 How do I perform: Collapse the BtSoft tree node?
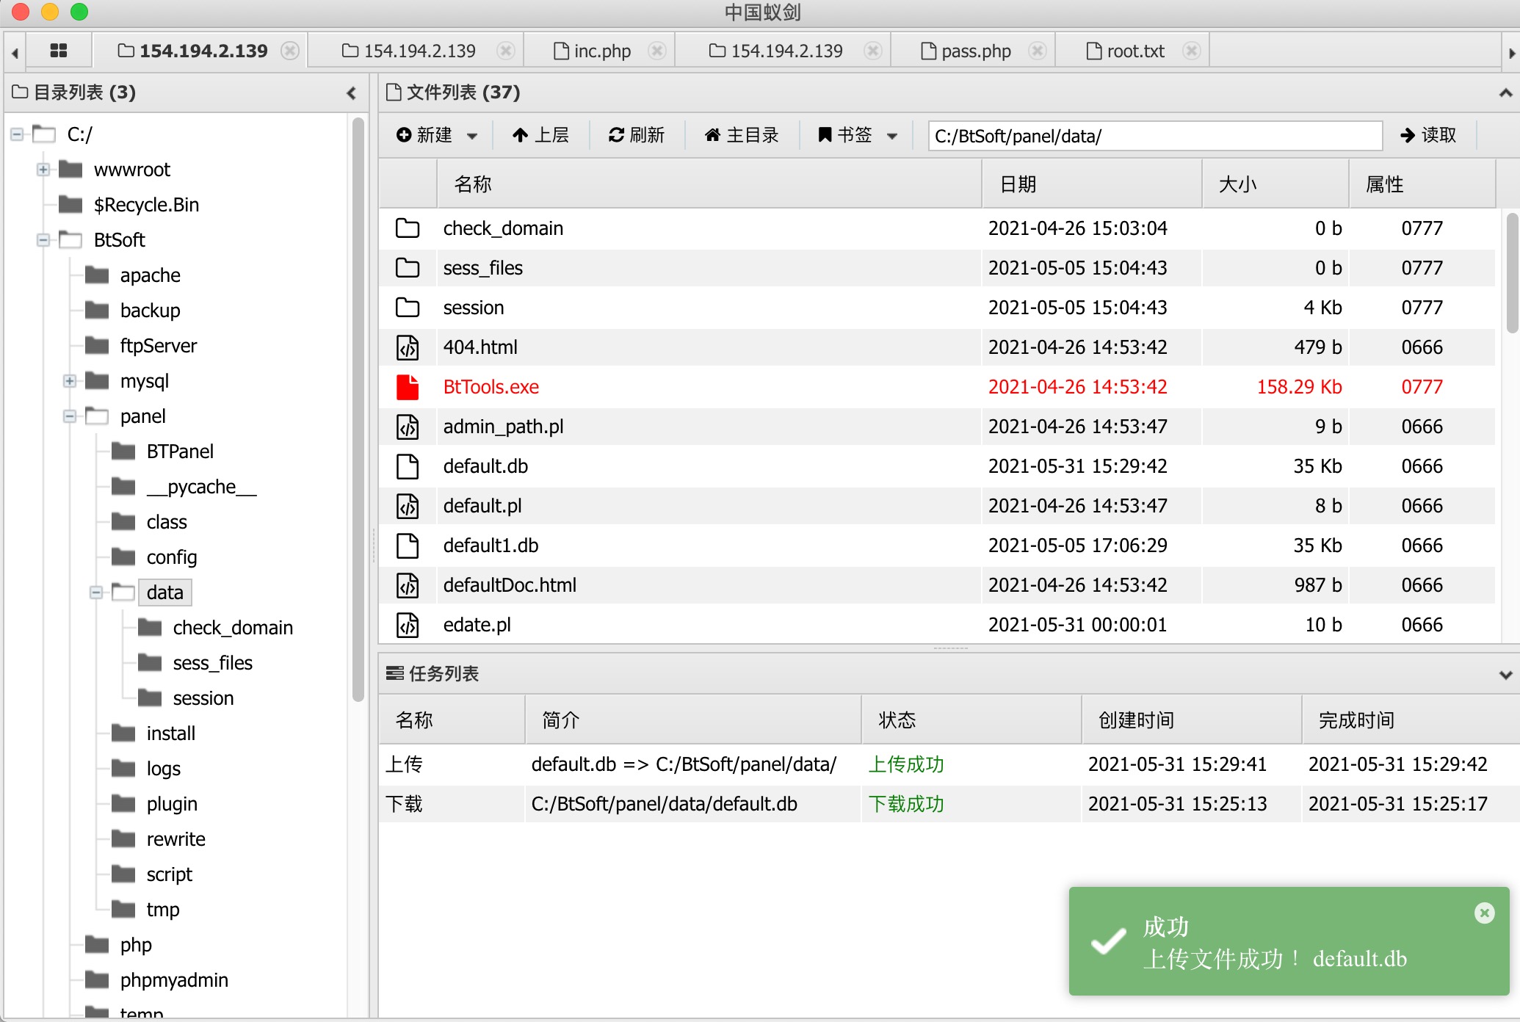[x=43, y=240]
